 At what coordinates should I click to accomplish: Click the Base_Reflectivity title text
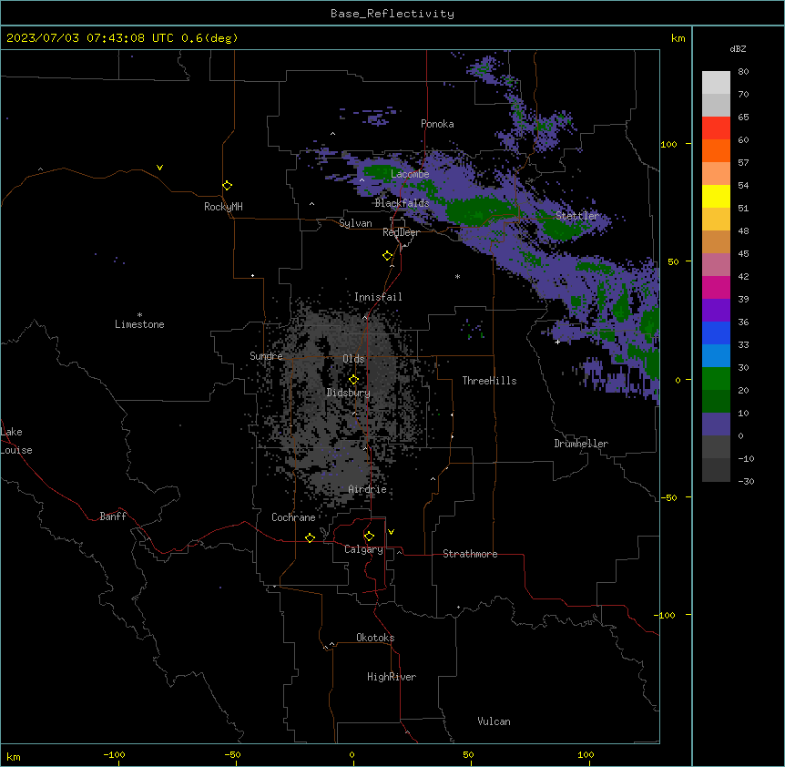(x=392, y=14)
